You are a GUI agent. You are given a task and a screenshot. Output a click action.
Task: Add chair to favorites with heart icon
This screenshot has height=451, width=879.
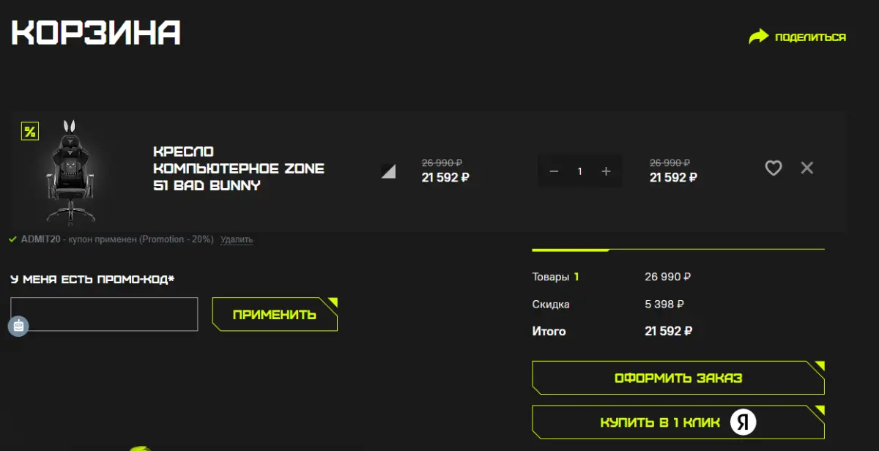pos(774,168)
